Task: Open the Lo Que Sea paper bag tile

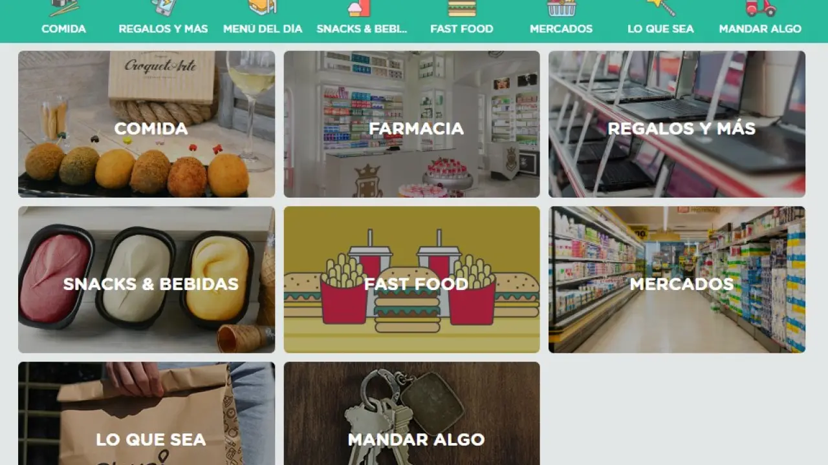Action: 147,413
